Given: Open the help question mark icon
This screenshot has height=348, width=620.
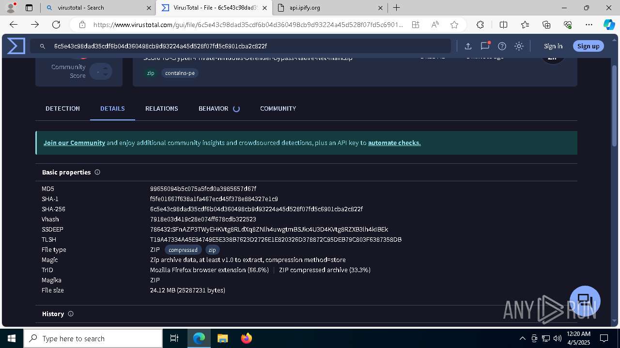Looking at the screenshot, I should (502, 46).
